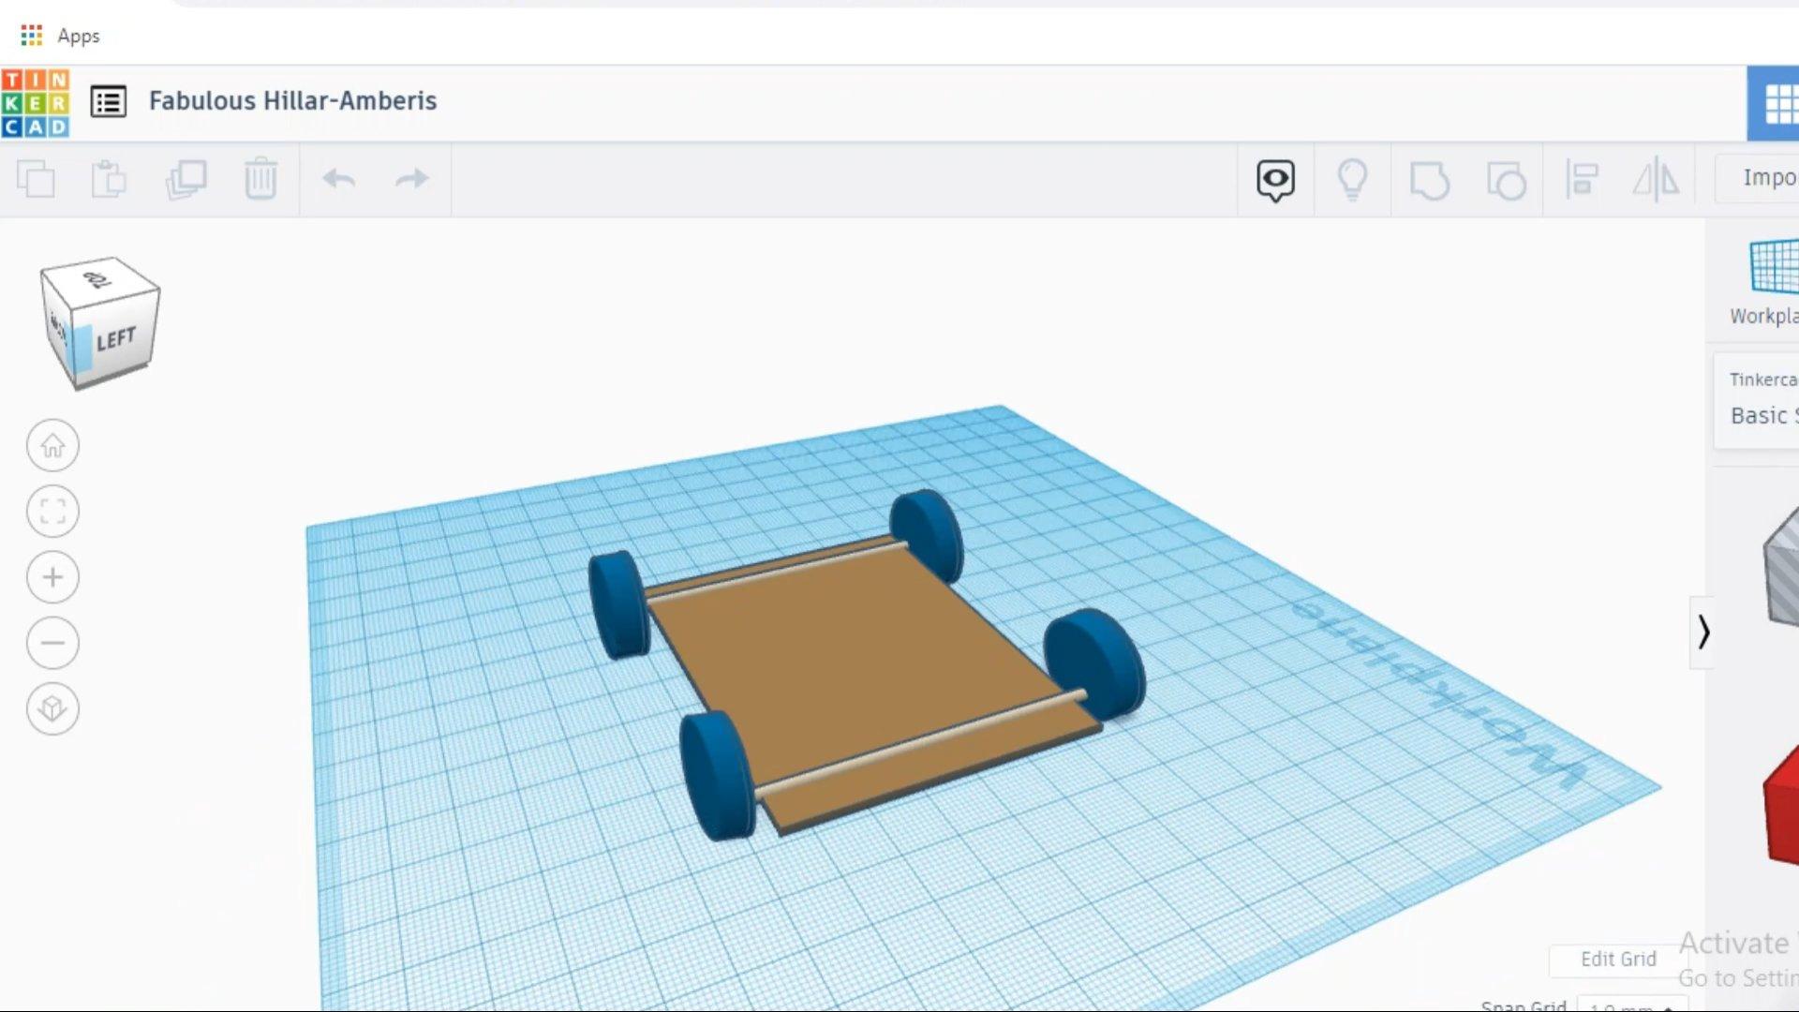Open the Basic Shapes dropdown
This screenshot has height=1012, width=1799.
[1762, 415]
